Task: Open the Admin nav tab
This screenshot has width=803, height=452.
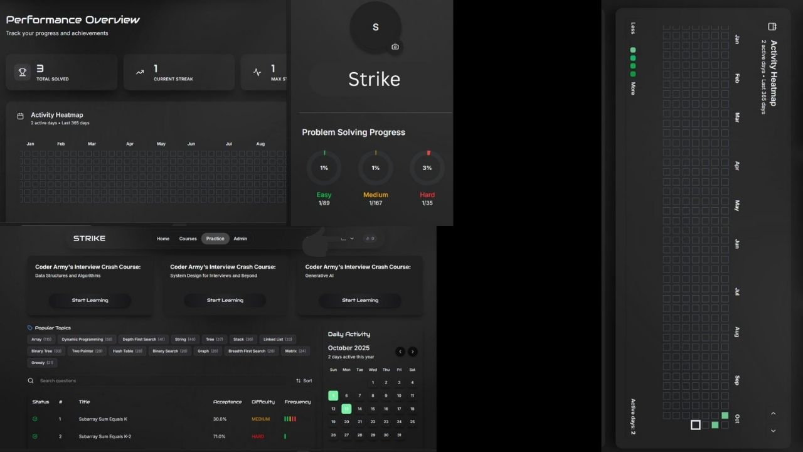Action: (240, 239)
